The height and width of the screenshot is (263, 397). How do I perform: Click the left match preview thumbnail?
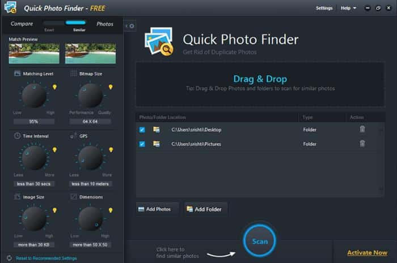[x=34, y=53]
